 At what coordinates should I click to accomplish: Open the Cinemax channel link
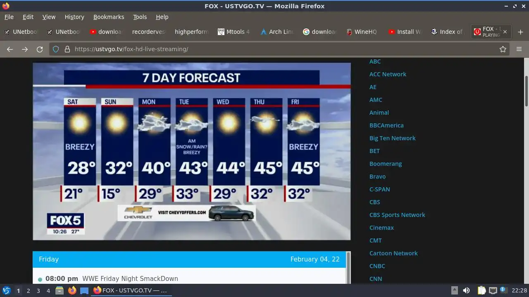point(381,228)
